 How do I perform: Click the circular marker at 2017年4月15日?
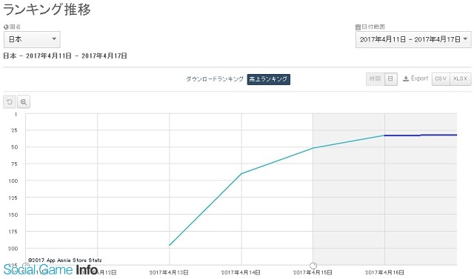pos(313,266)
